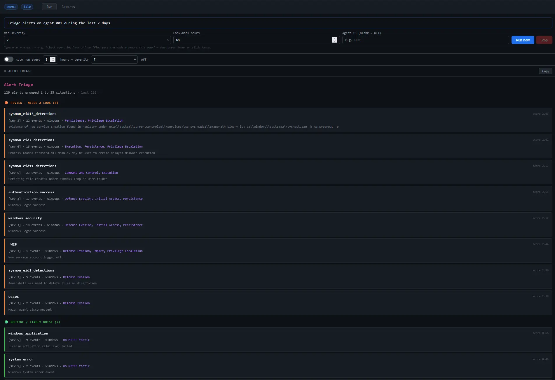The height and width of the screenshot is (380, 555).
Task: Click 'Command and Control, Execution' tactics
Action: tap(91, 173)
